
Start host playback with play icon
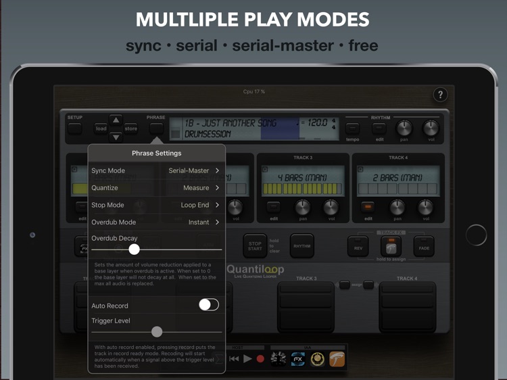coord(247,358)
